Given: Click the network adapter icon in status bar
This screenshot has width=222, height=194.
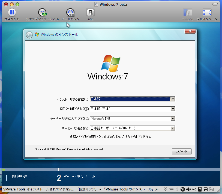Looking at the screenshot, I should pos(194,189).
